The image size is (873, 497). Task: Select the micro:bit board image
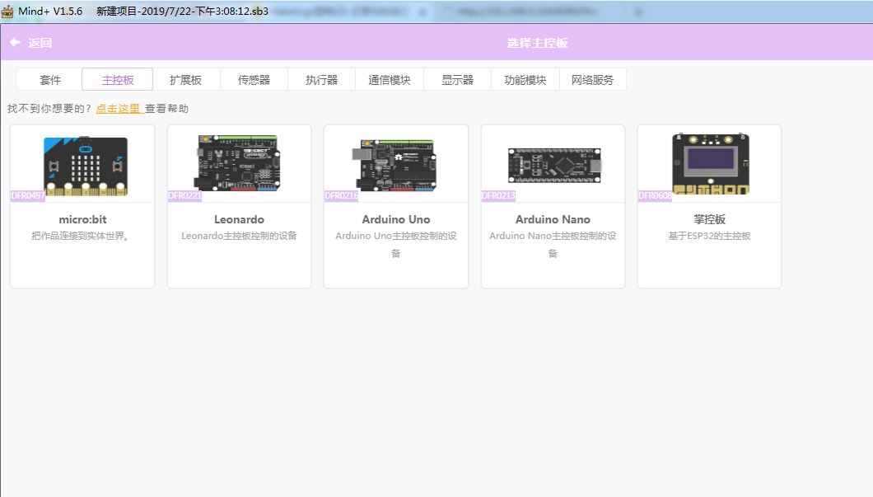(x=85, y=166)
